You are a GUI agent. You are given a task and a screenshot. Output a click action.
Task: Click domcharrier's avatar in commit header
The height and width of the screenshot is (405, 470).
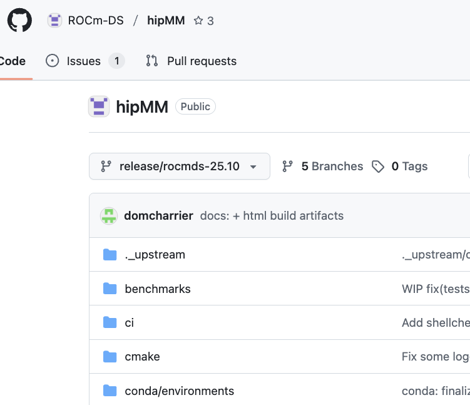[109, 215]
